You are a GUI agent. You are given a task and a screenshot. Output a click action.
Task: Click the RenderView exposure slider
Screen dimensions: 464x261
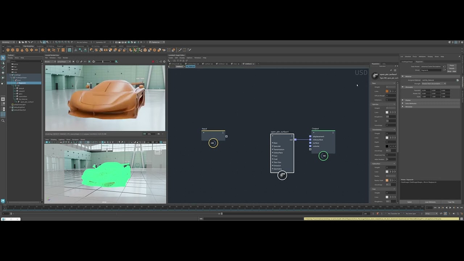click(x=103, y=62)
